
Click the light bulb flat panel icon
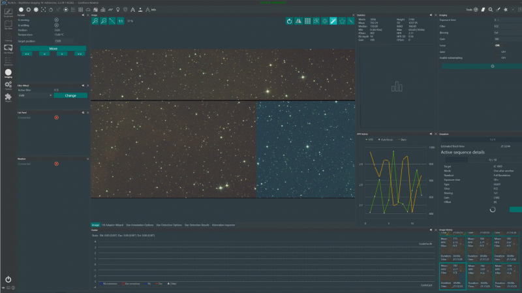[118, 10]
